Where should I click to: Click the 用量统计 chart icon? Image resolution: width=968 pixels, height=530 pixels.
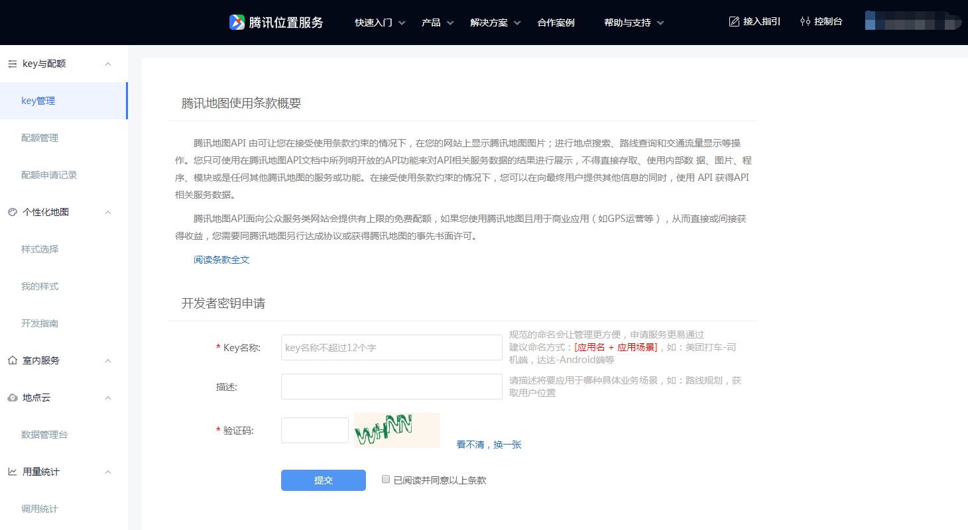click(x=12, y=472)
